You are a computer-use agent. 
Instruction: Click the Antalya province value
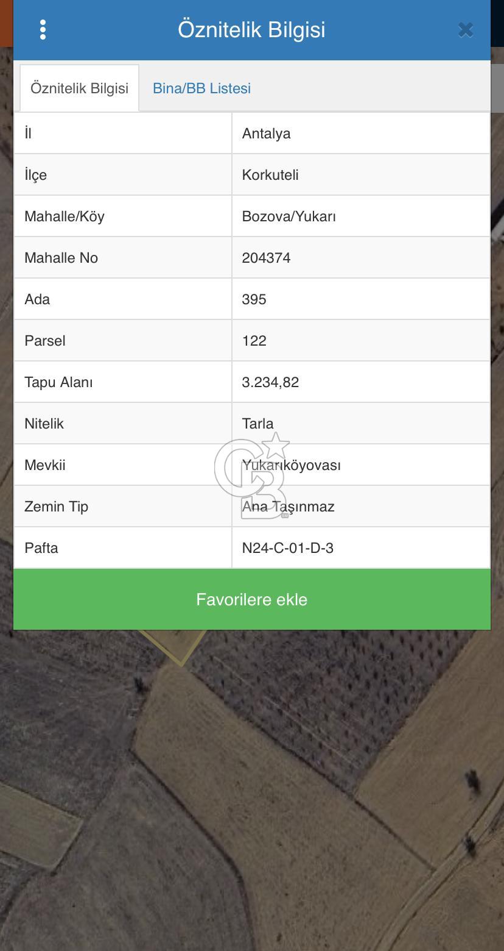tap(266, 134)
